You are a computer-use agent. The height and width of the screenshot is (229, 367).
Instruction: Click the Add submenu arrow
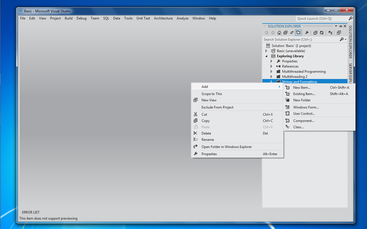point(279,87)
